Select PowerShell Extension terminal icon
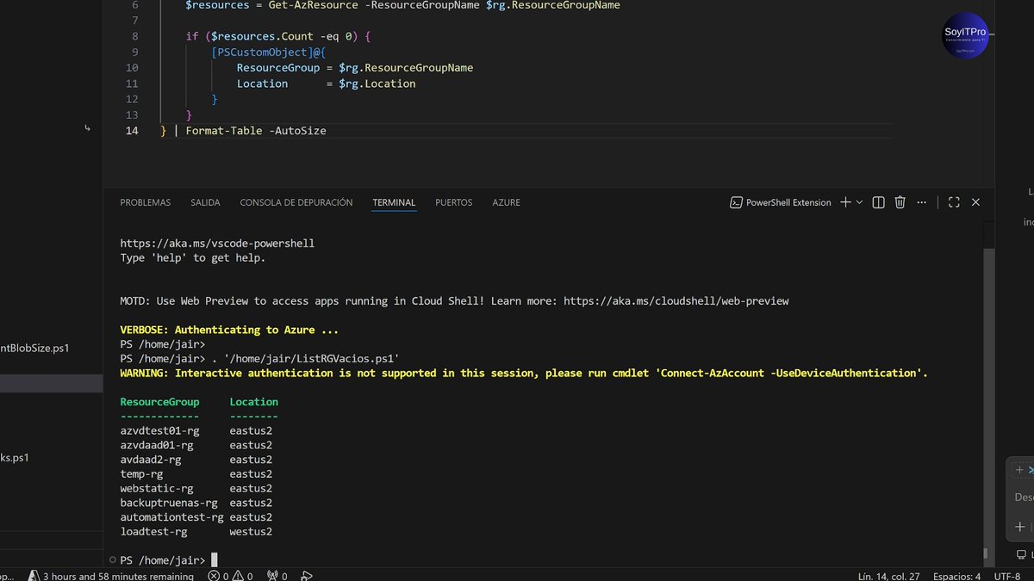1034x581 pixels. [737, 202]
